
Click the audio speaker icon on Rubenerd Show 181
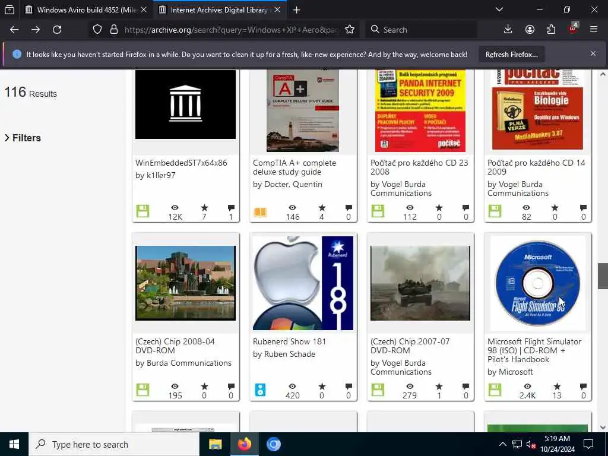(260, 389)
